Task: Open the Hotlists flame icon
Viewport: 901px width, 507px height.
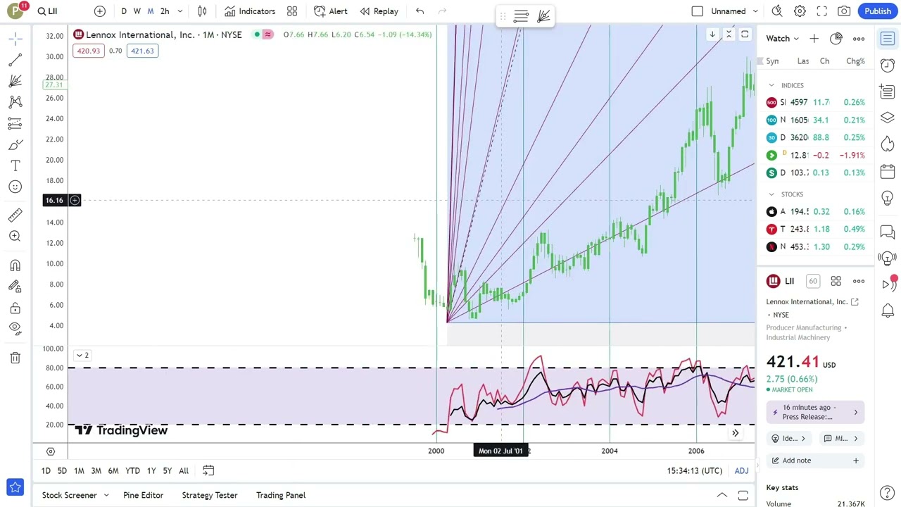Action: click(x=888, y=144)
